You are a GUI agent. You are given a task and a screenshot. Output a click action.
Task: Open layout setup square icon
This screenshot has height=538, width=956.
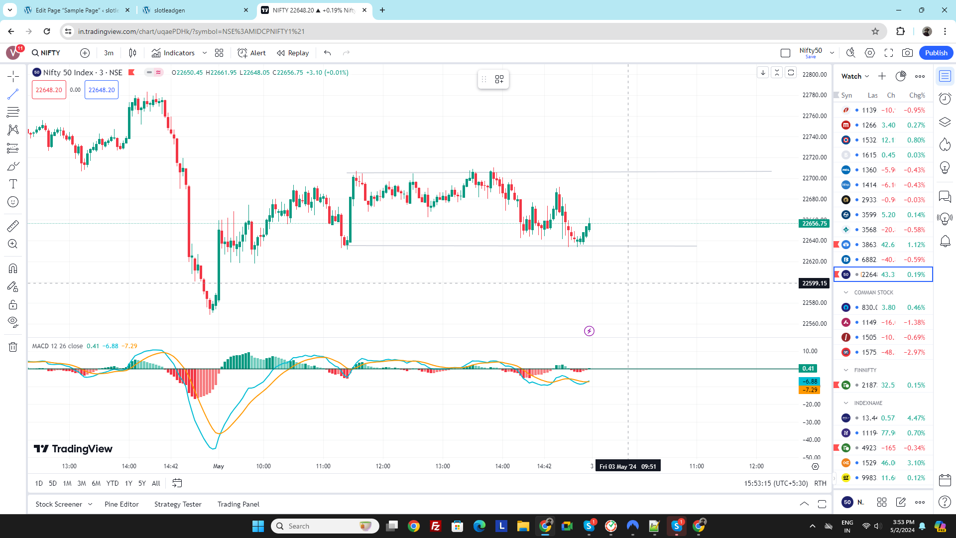click(786, 53)
